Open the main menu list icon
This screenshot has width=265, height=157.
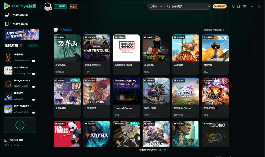[x=245, y=6]
